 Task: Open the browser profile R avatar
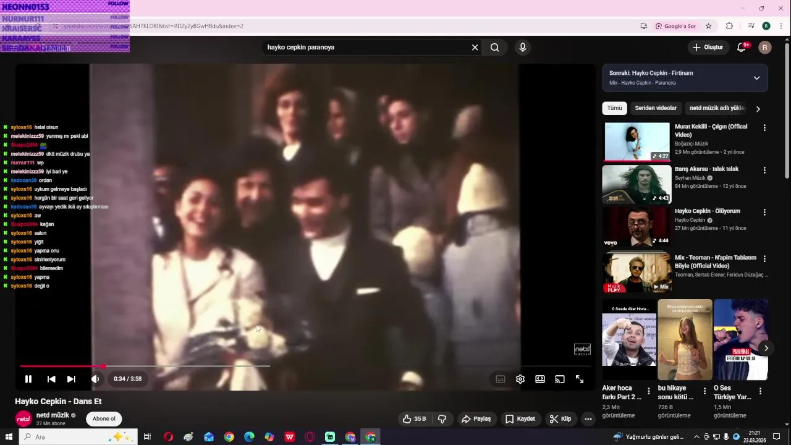coord(766,26)
